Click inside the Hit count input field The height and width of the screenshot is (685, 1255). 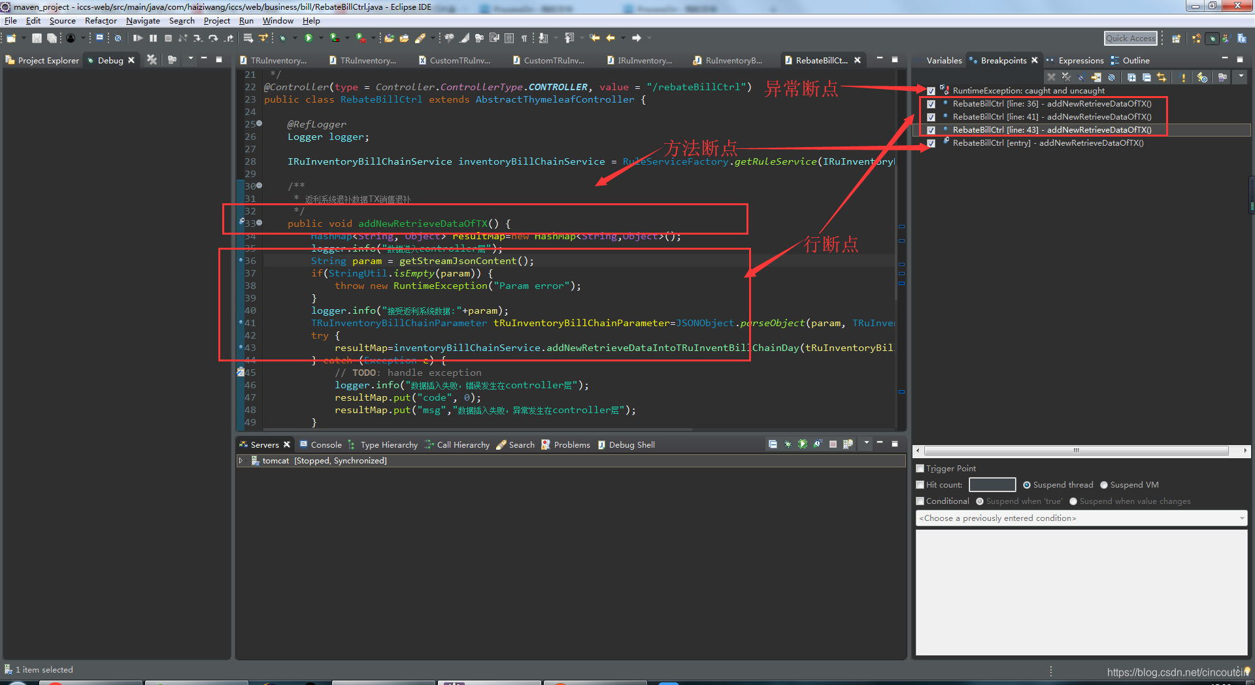(992, 484)
